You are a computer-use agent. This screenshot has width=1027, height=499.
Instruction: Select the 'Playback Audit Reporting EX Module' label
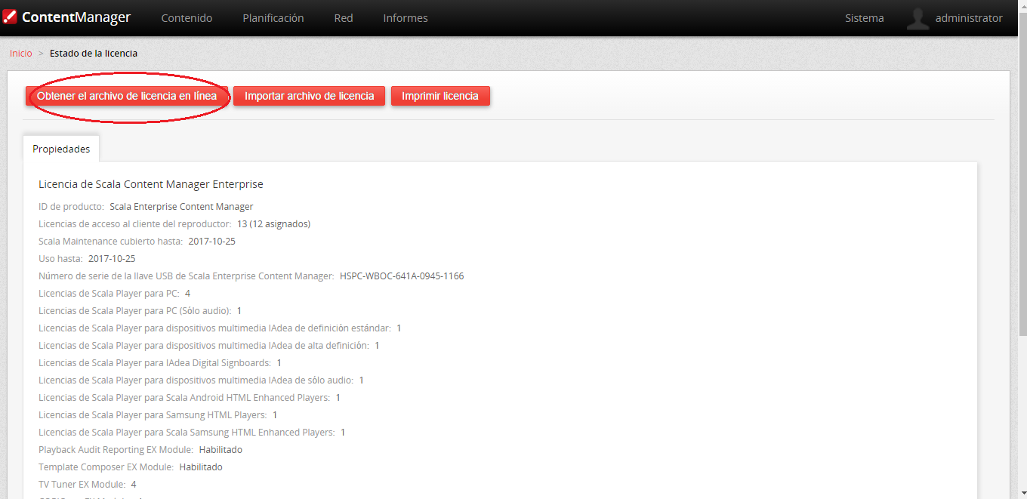coord(116,450)
